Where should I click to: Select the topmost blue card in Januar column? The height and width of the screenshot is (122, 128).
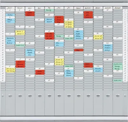point(10,15)
